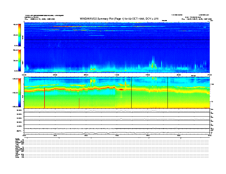Click the 100 label on TNR right axis
Viewport: 226px width, 174px height.
(213, 84)
